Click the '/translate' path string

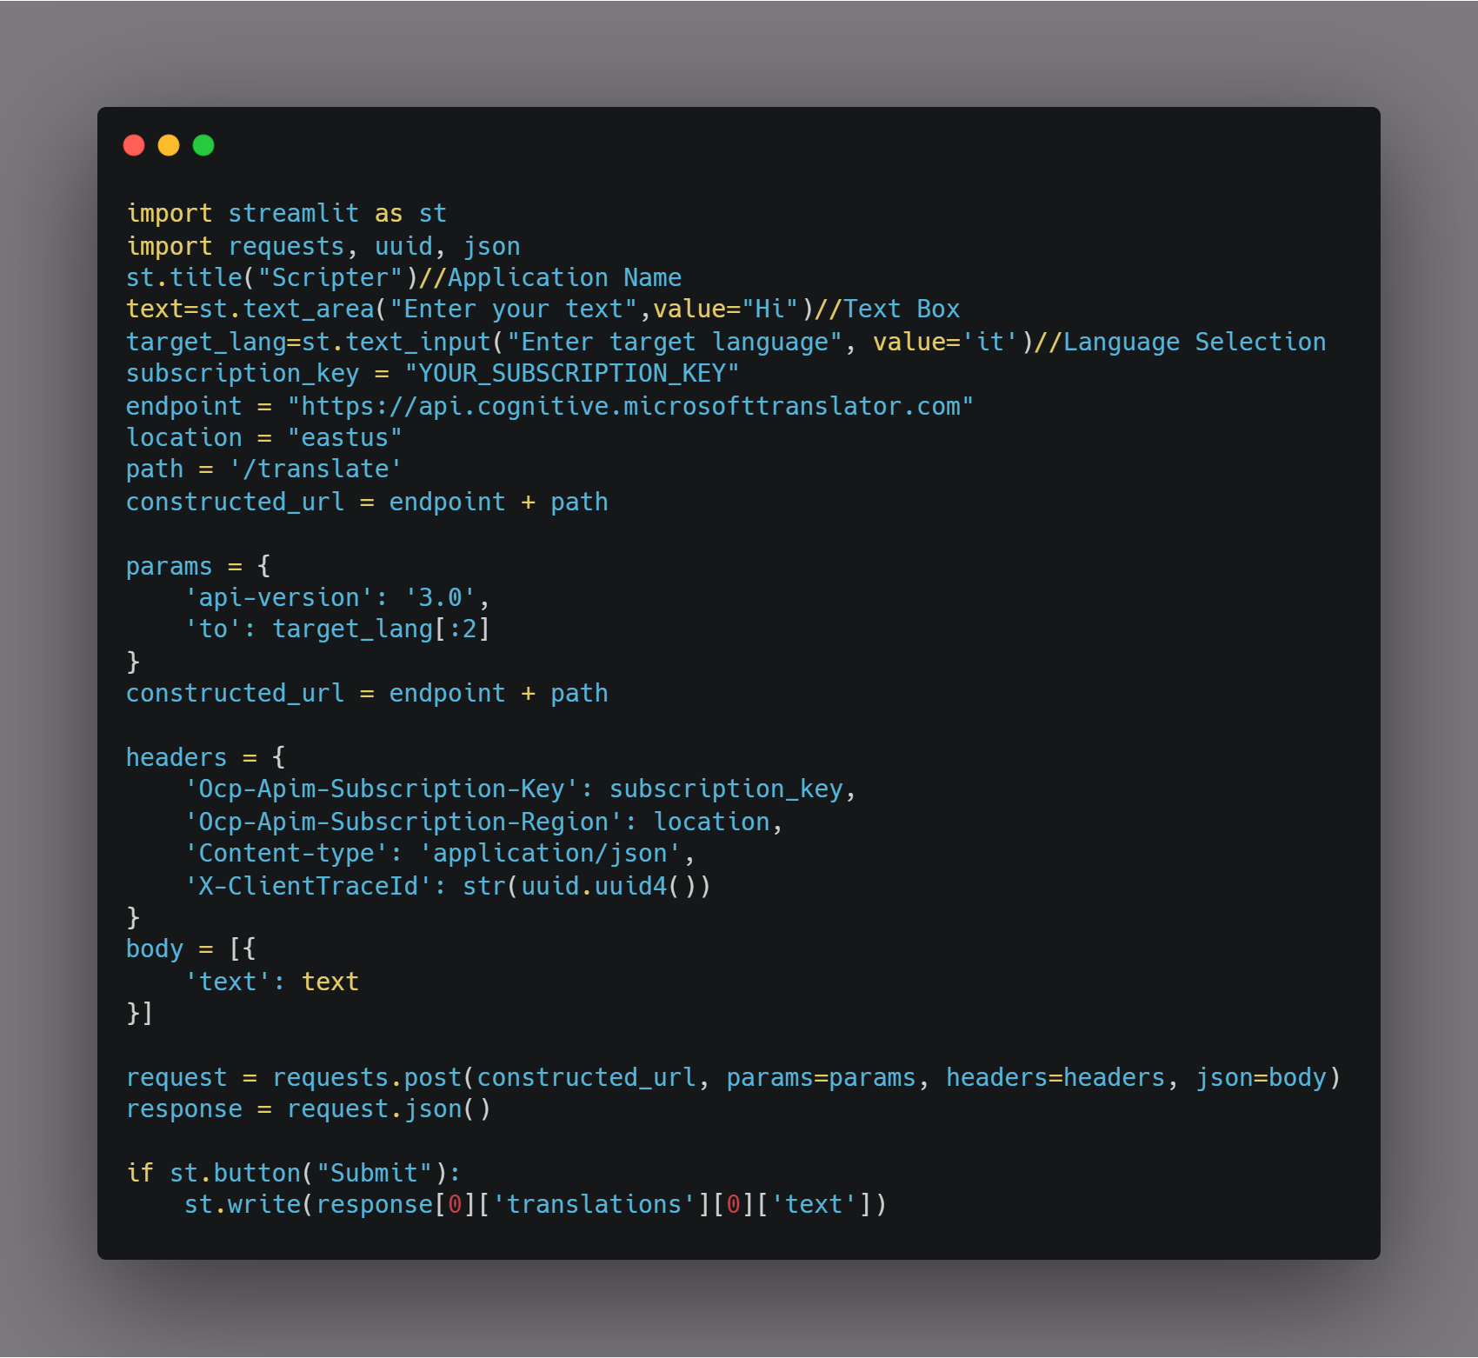point(316,469)
